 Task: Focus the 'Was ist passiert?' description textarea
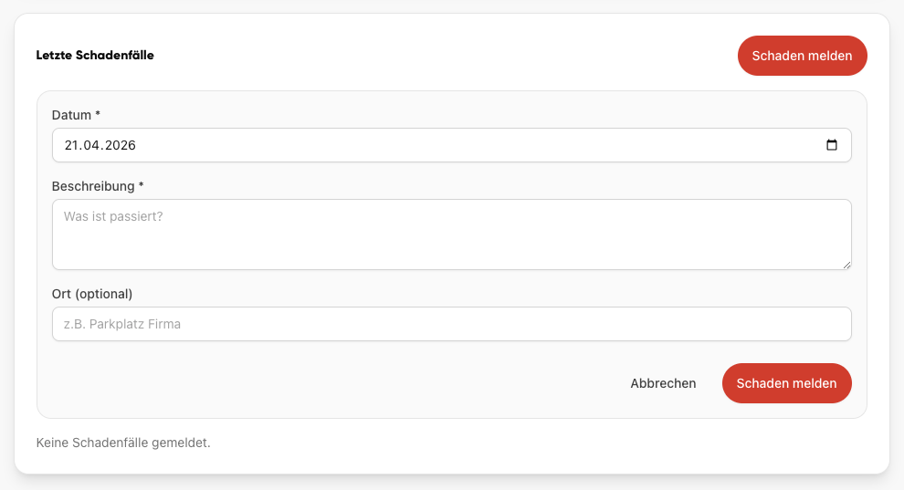click(451, 235)
